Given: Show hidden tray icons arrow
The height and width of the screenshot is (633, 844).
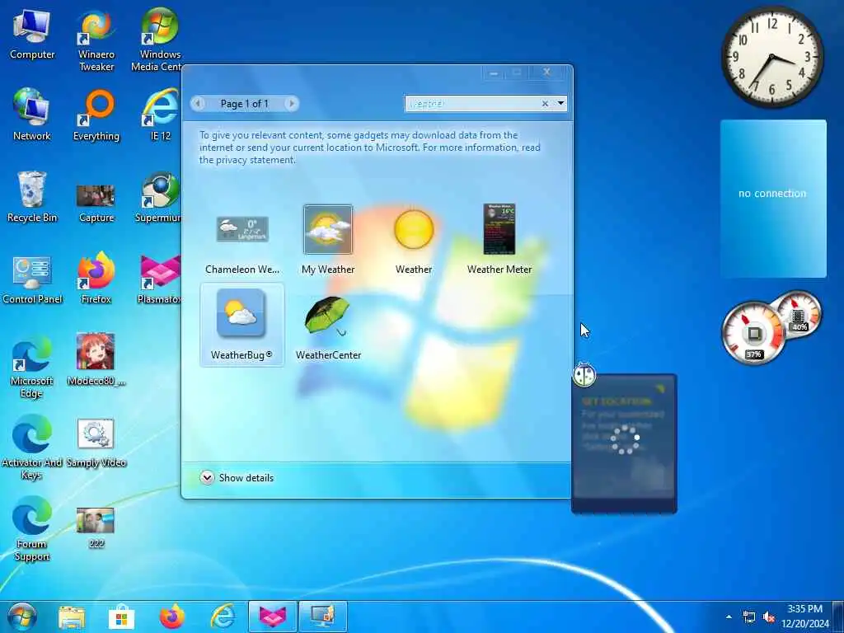Looking at the screenshot, I should (729, 617).
